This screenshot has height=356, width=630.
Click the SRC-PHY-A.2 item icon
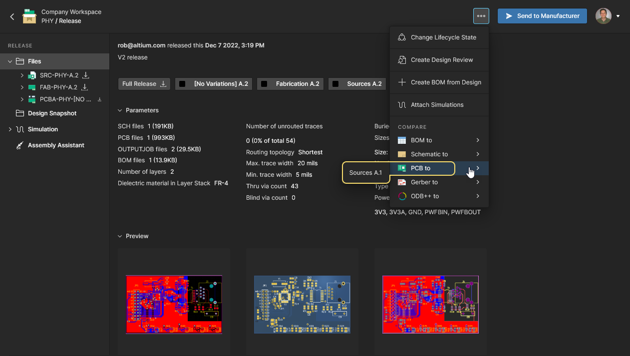(x=32, y=75)
